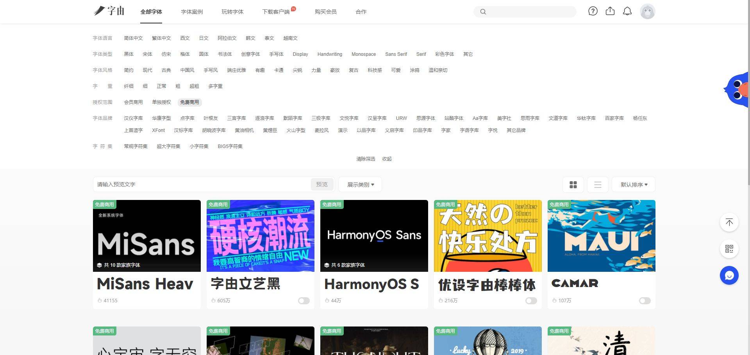Open the 快乐处方 font thumbnail
750x355 pixels.
click(488, 236)
